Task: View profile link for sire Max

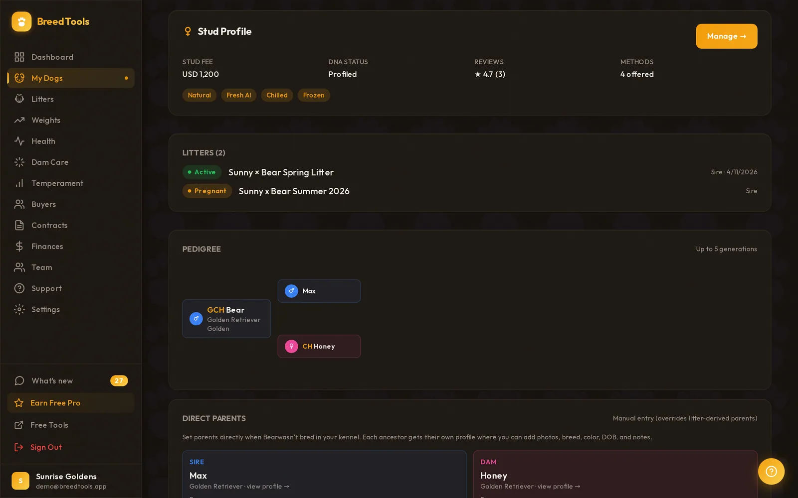Action: click(x=268, y=486)
